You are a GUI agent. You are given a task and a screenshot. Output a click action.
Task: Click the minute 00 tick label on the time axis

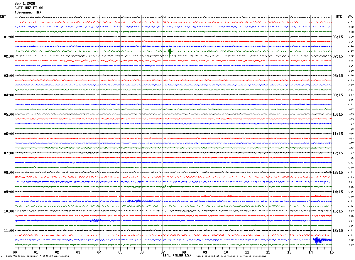click(x=15, y=252)
